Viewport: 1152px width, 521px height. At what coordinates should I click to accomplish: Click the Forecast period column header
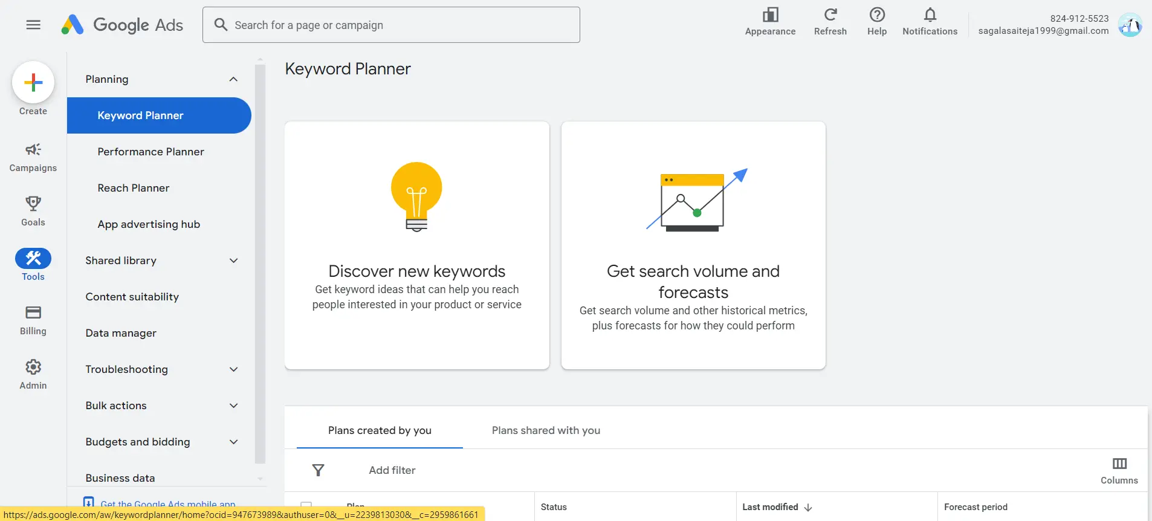(976, 507)
